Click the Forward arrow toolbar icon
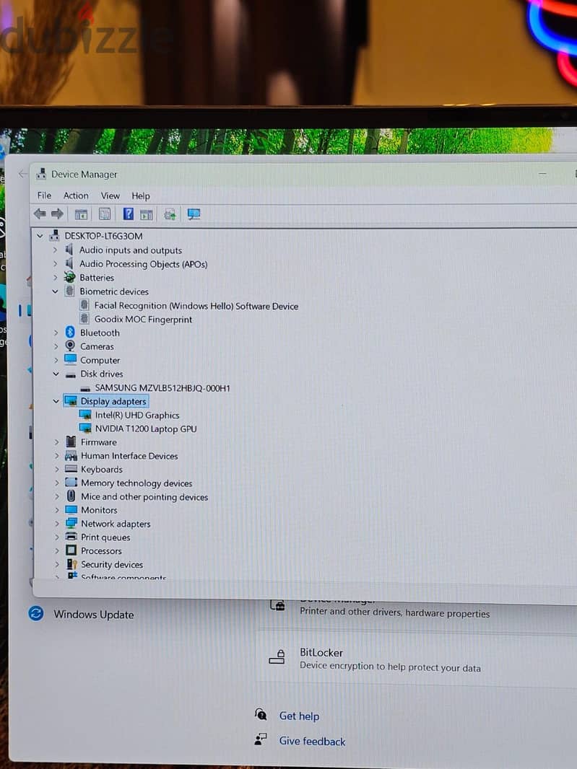 coord(58,214)
